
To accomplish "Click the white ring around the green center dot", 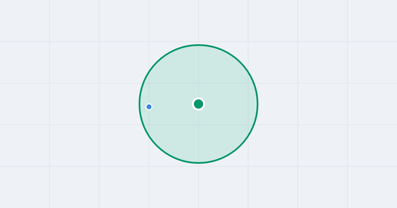I will click(198, 98).
